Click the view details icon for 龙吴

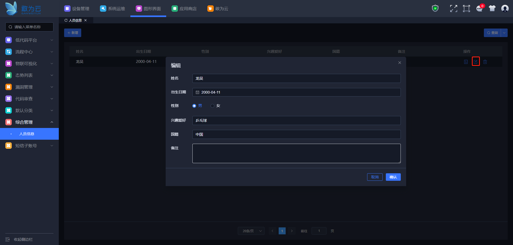tap(466, 62)
